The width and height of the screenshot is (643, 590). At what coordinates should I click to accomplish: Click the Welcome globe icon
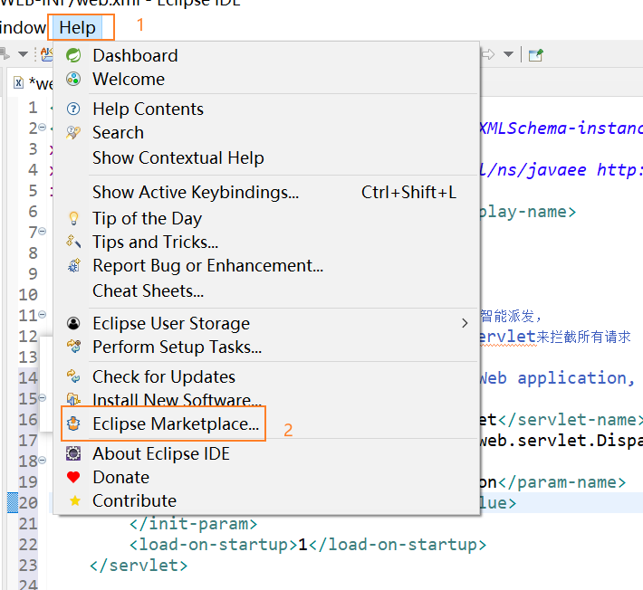[73, 79]
